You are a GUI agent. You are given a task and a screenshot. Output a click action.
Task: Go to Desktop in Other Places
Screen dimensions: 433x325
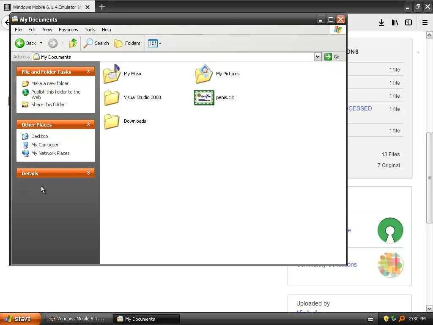(x=39, y=136)
